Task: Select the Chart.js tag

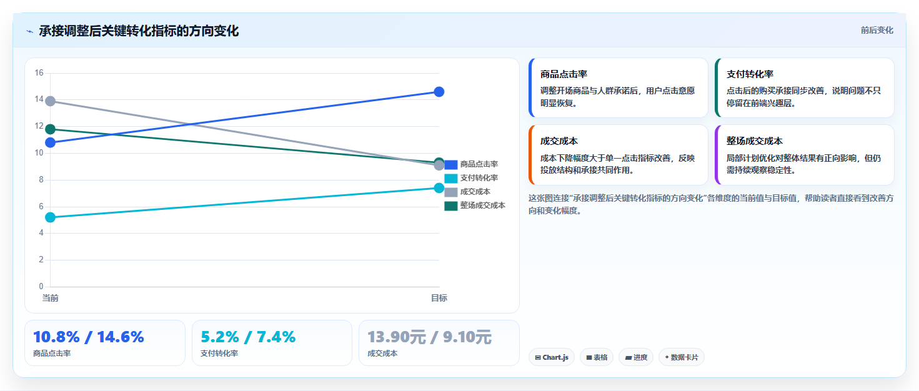Action: click(552, 357)
